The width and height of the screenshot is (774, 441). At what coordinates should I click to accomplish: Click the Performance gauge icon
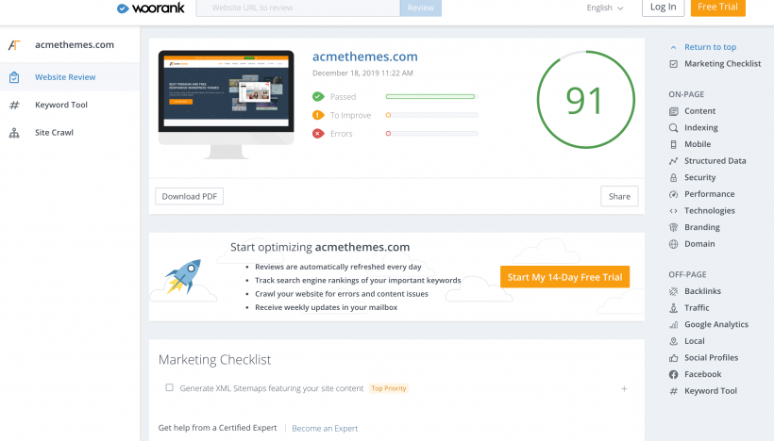673,194
